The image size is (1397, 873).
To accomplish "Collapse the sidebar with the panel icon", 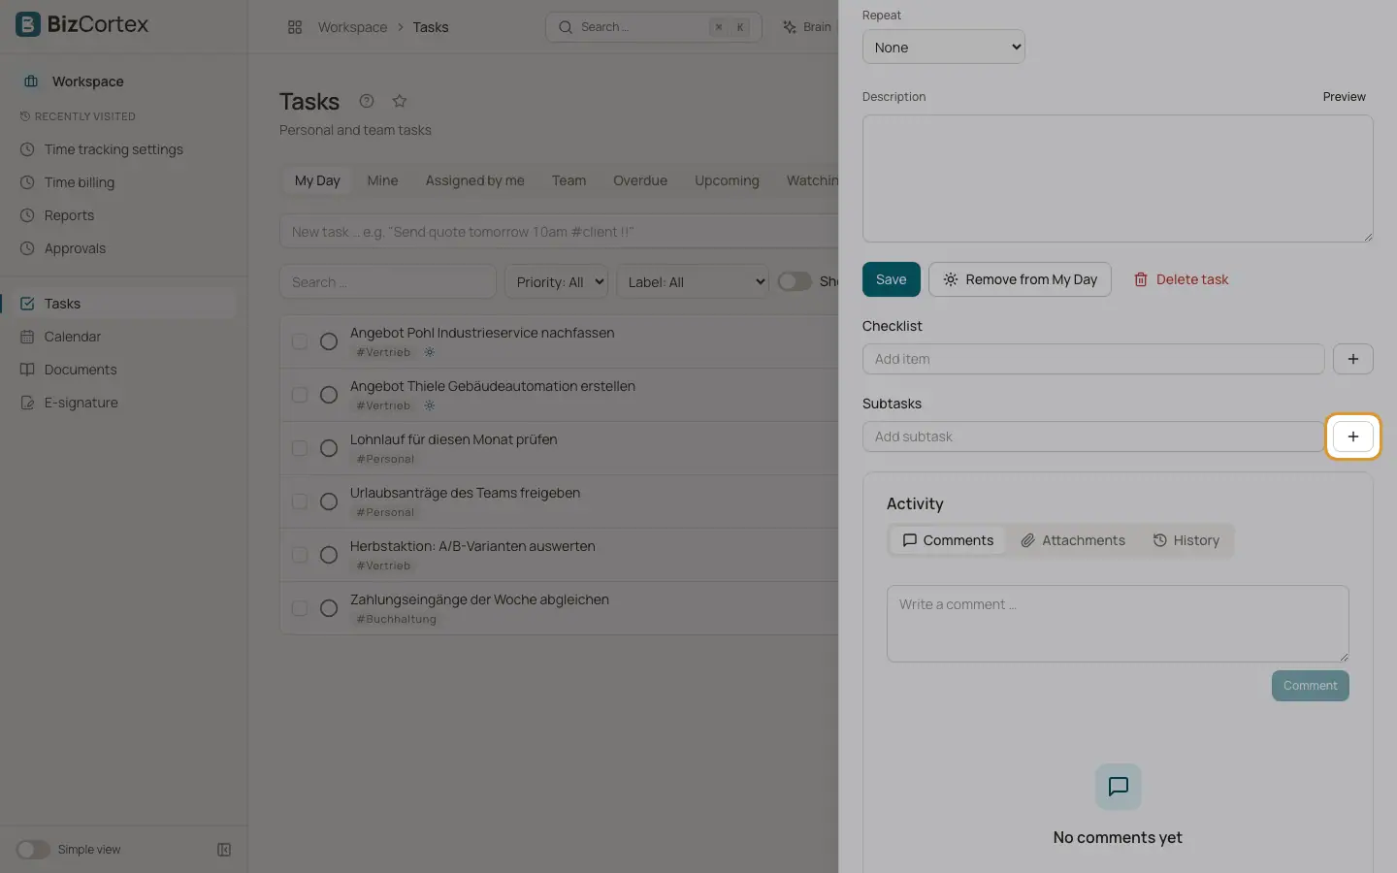I will click(x=224, y=850).
